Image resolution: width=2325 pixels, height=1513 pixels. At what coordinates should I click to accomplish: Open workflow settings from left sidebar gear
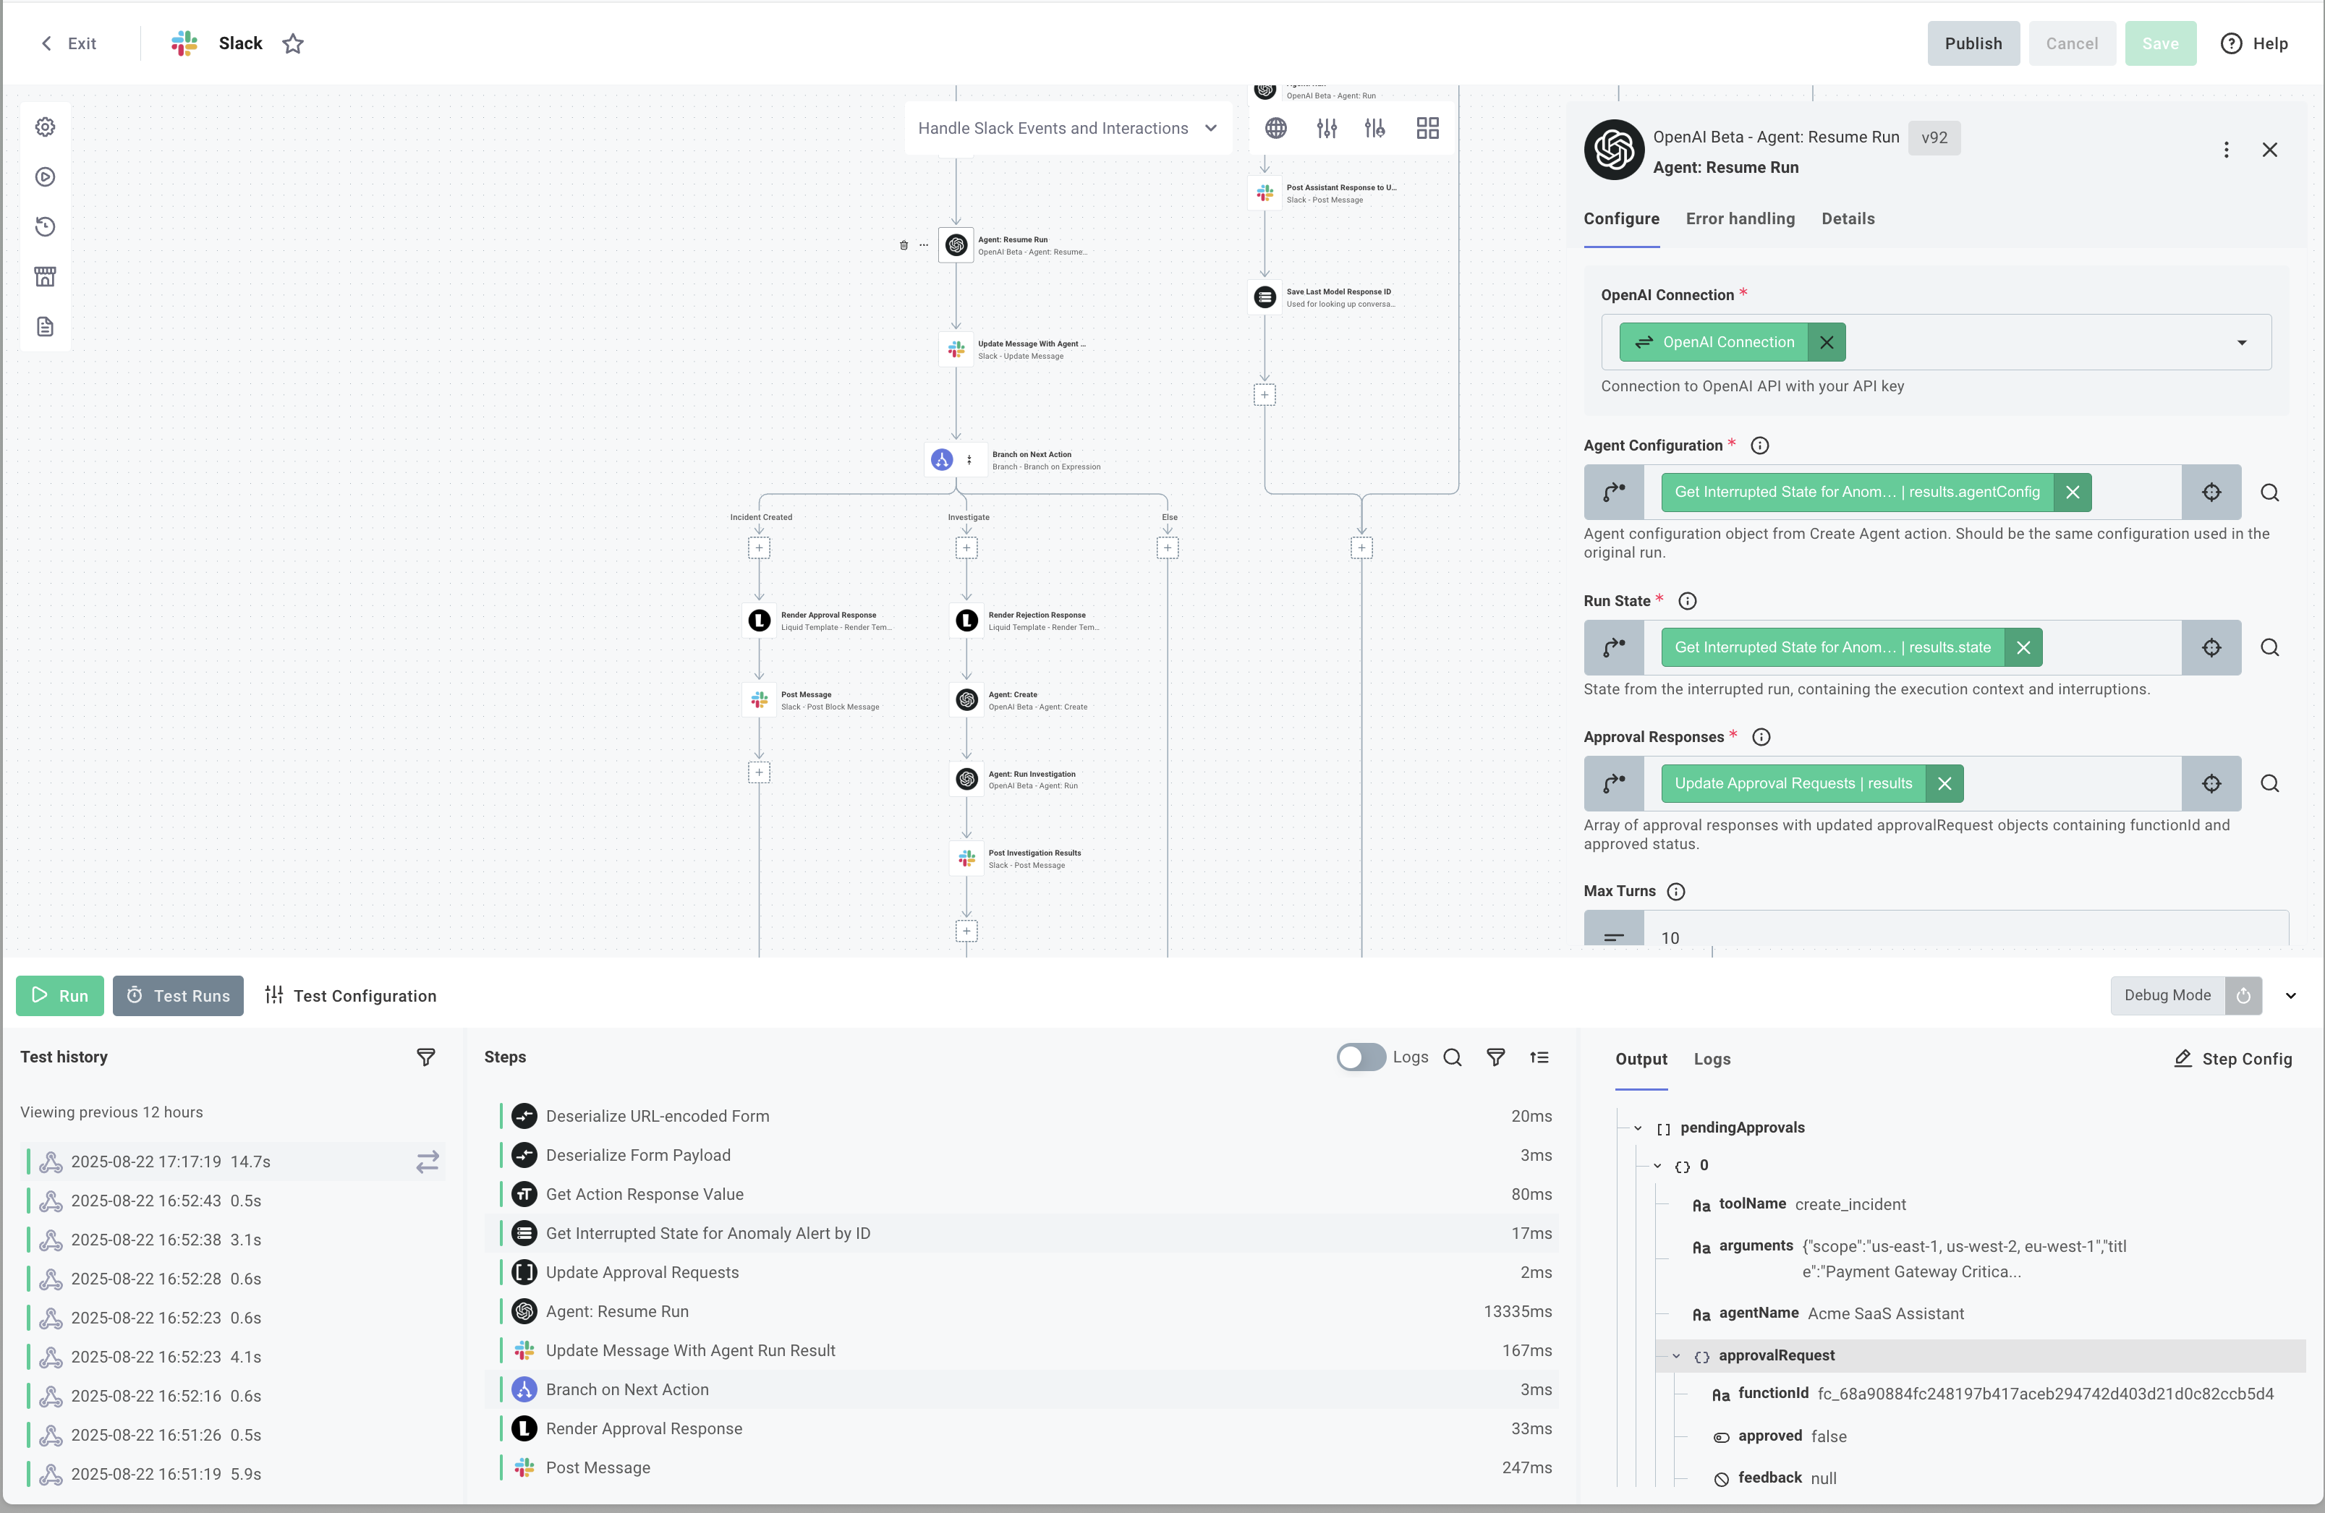click(45, 127)
